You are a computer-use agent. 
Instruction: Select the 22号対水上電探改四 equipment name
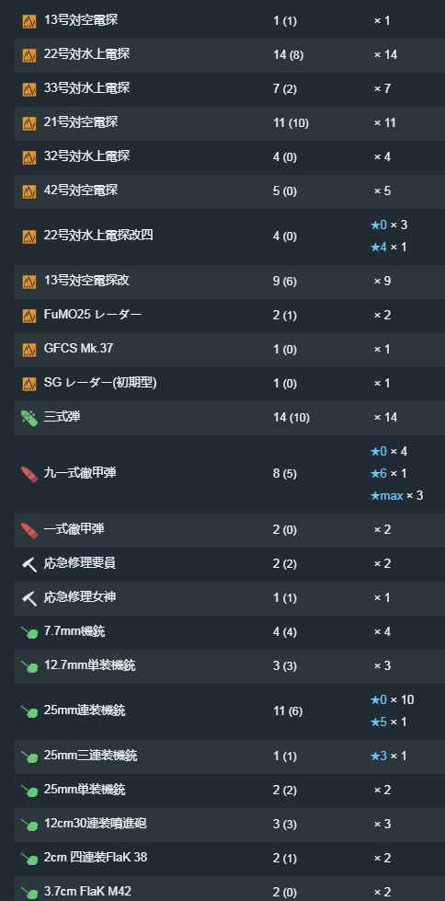98,235
